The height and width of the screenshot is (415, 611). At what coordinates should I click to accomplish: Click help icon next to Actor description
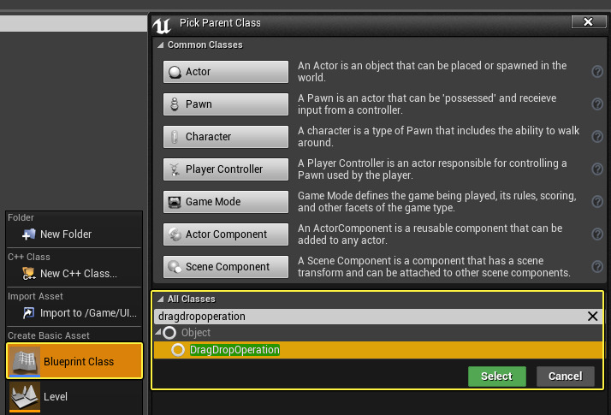[597, 72]
